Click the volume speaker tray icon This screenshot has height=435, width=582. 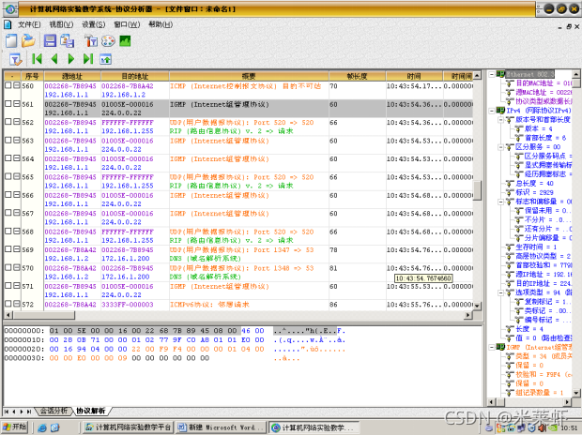(x=543, y=427)
